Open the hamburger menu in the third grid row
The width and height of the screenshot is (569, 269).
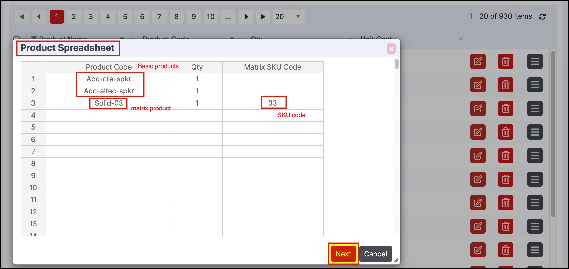pos(535,108)
